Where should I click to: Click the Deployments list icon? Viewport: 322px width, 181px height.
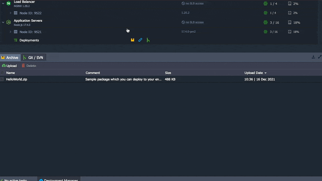(x=16, y=40)
